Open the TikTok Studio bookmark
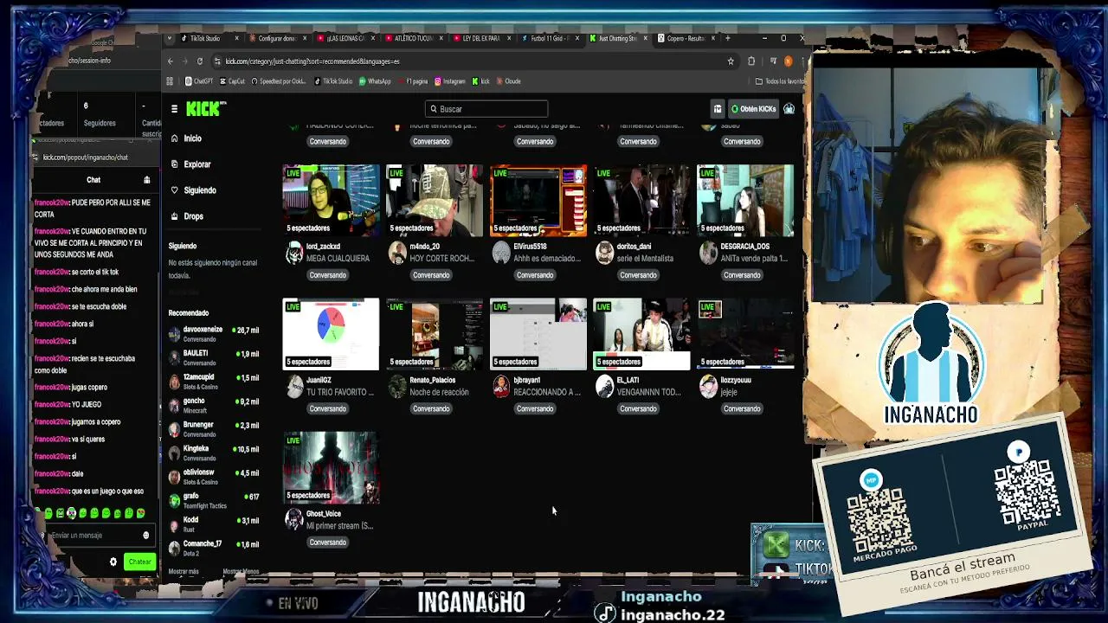 tap(333, 81)
